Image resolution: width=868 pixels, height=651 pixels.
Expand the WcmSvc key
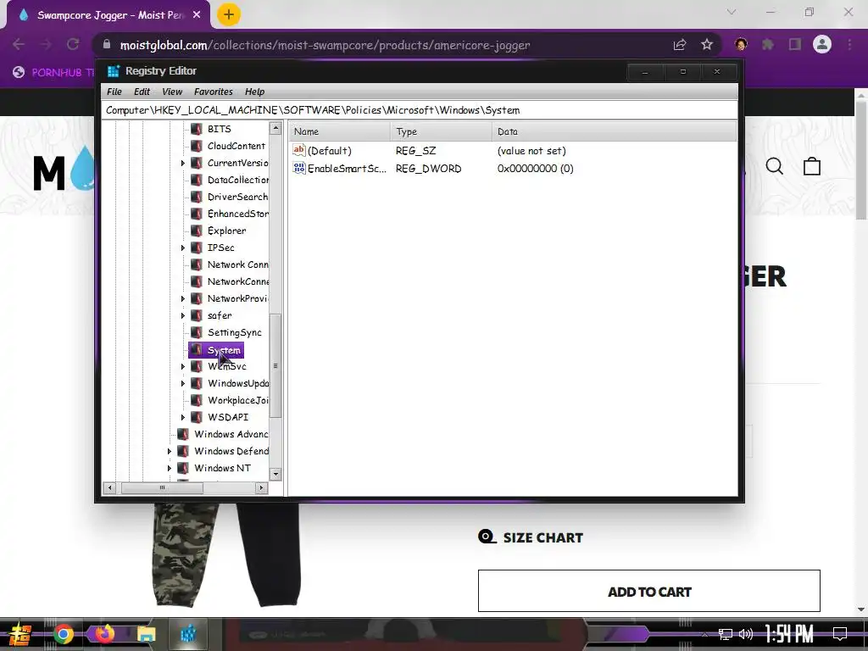[183, 366]
